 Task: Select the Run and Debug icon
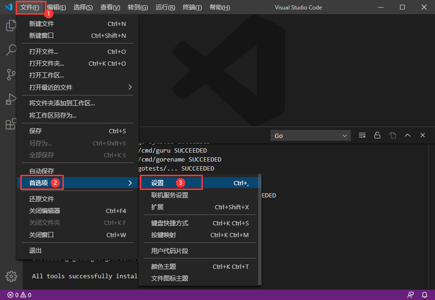click(x=10, y=99)
